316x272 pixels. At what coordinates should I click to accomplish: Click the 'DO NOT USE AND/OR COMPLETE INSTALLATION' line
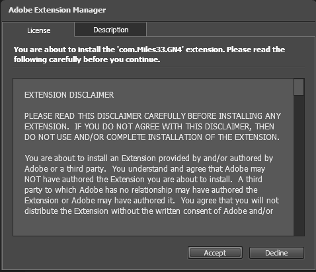click(x=152, y=137)
